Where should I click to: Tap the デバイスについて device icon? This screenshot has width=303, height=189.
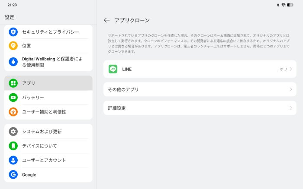point(13,146)
